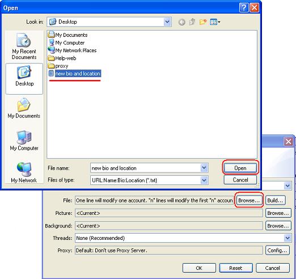The height and width of the screenshot is (279, 296).
Task: Go back using the toolbar back arrow
Action: point(182,22)
